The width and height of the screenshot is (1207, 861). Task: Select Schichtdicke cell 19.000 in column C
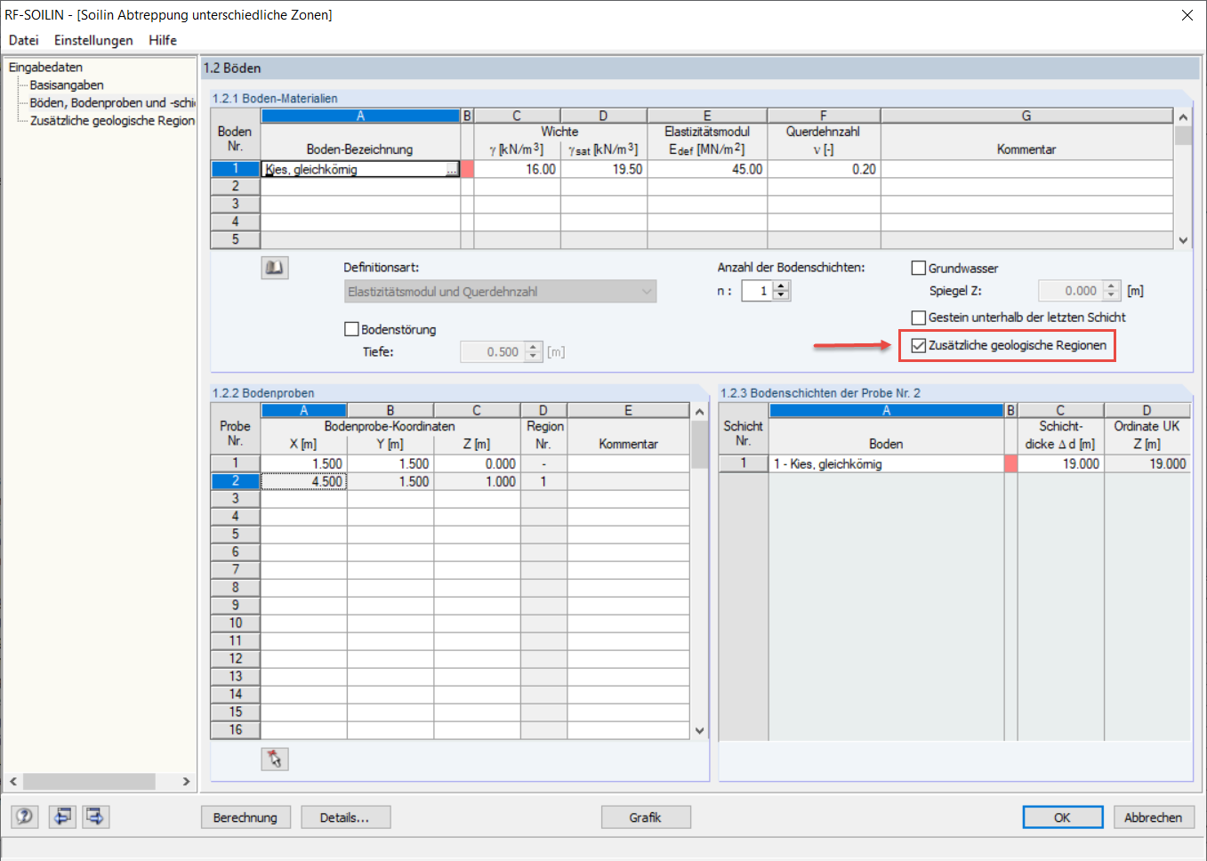1060,463
